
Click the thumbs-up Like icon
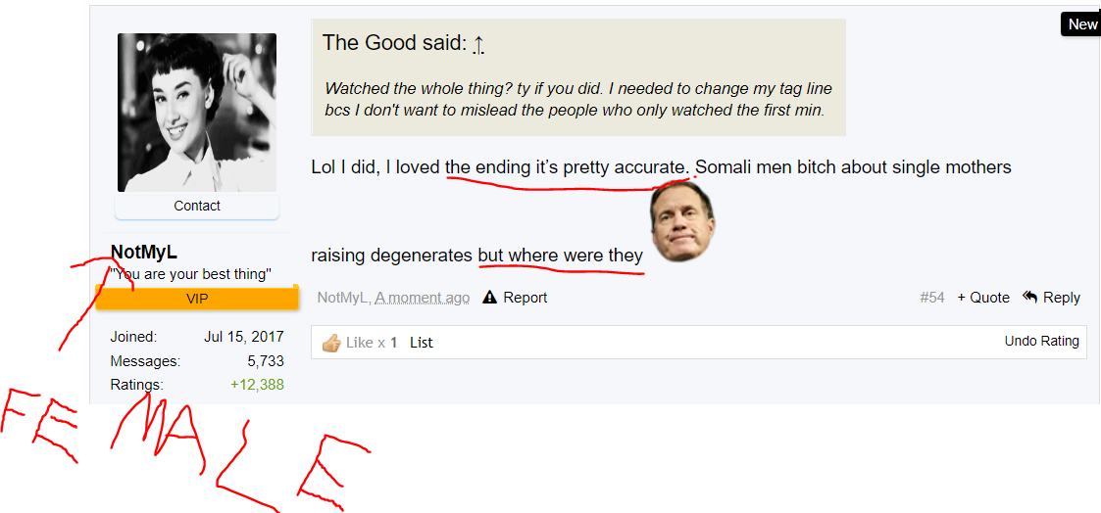pyautogui.click(x=331, y=343)
